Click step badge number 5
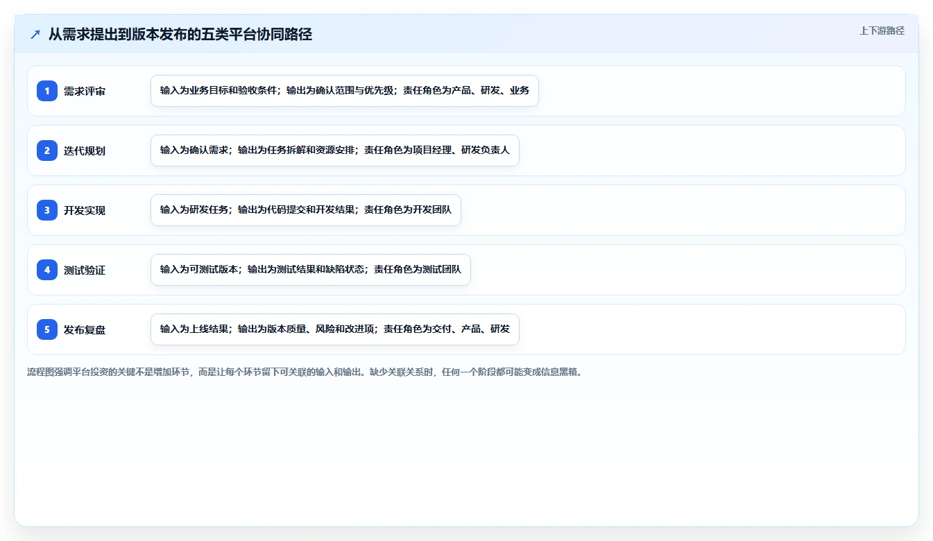933x541 pixels. coord(47,329)
